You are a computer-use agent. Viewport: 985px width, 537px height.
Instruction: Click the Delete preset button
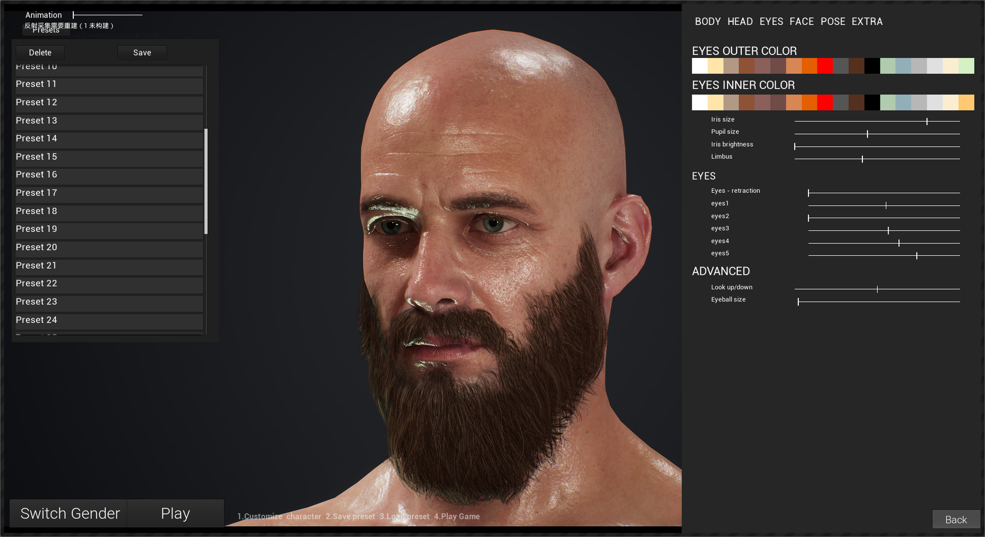40,53
